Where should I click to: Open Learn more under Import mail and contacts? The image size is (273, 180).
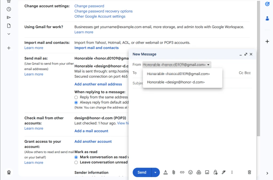click(x=34, y=48)
